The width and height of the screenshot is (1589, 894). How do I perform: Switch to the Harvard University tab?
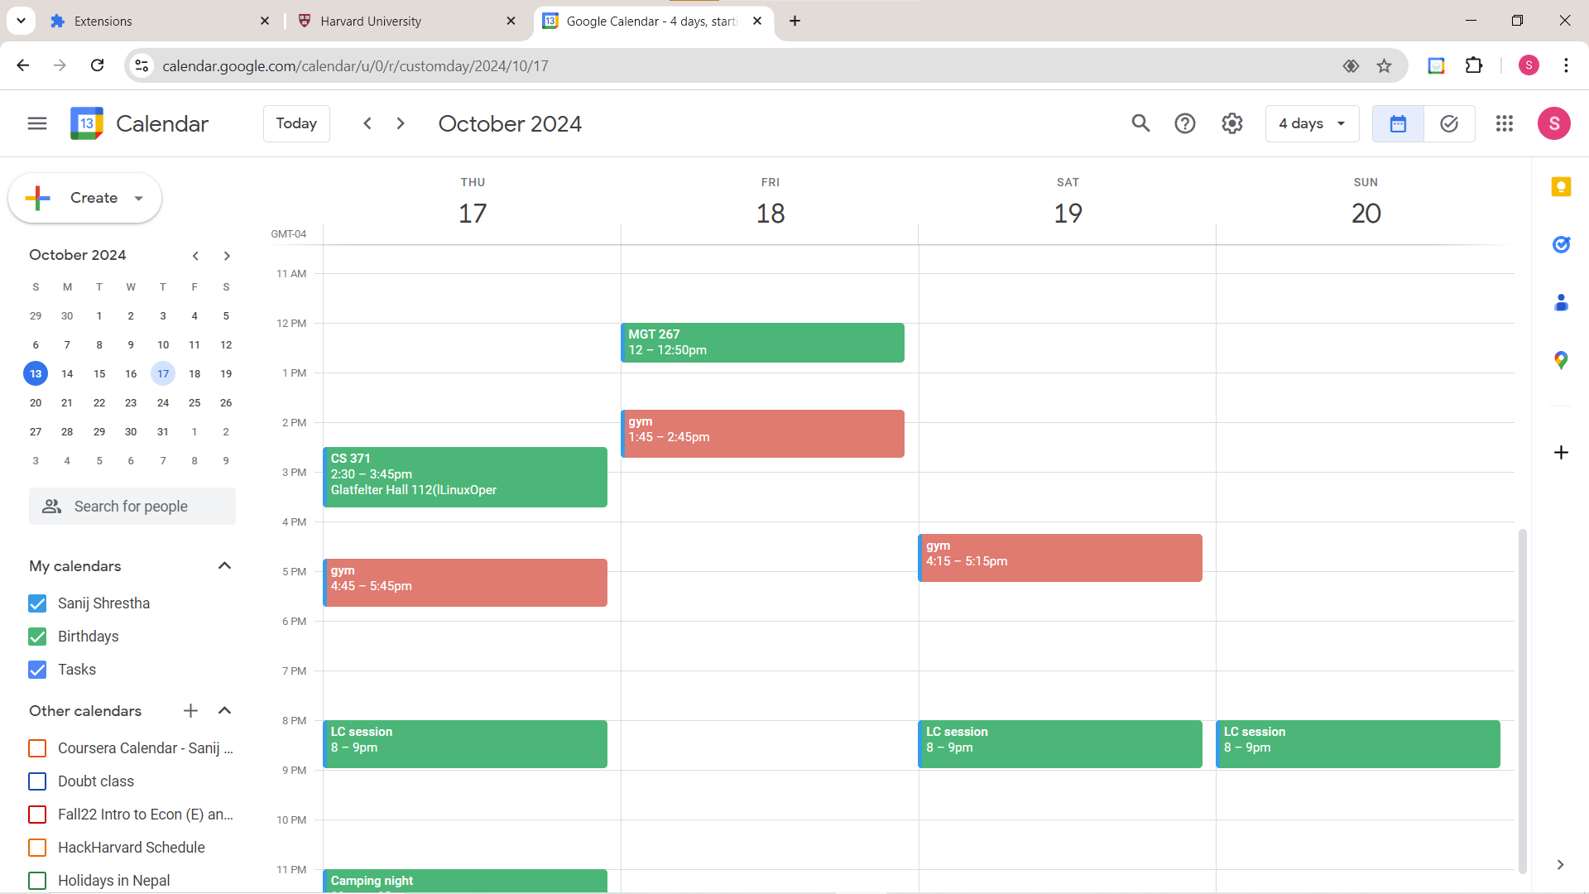click(371, 21)
